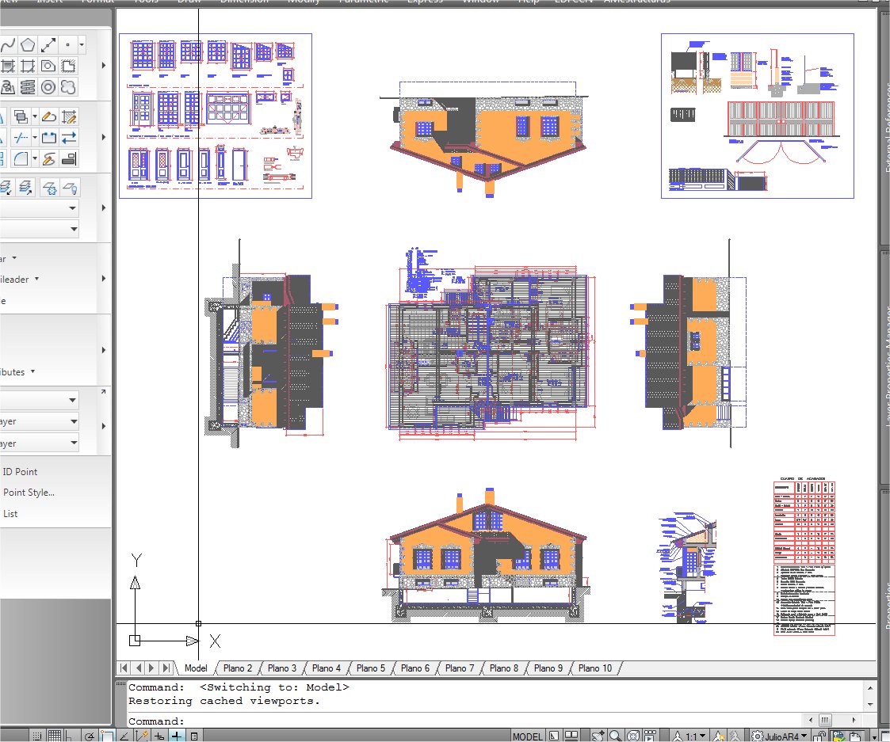Select the Edit Hatch tool
Screen dimensions: 890x742
[69, 117]
